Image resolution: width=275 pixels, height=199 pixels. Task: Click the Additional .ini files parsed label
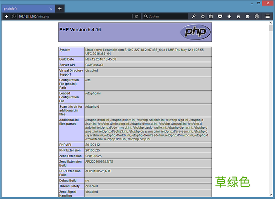69,122
